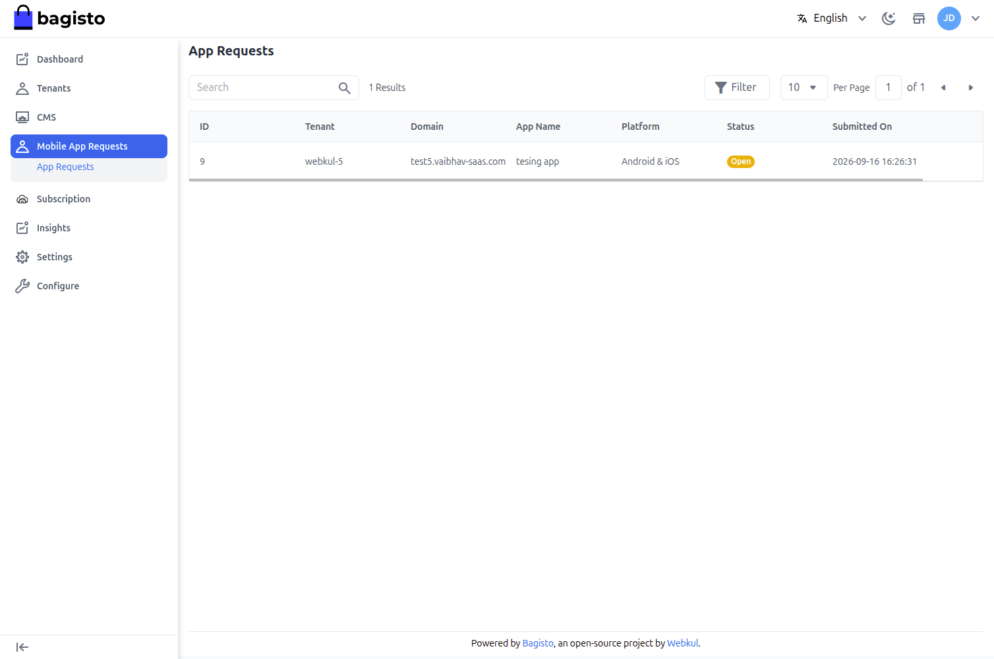Open the Dashboard sidebar item
The image size is (994, 659).
[89, 59]
